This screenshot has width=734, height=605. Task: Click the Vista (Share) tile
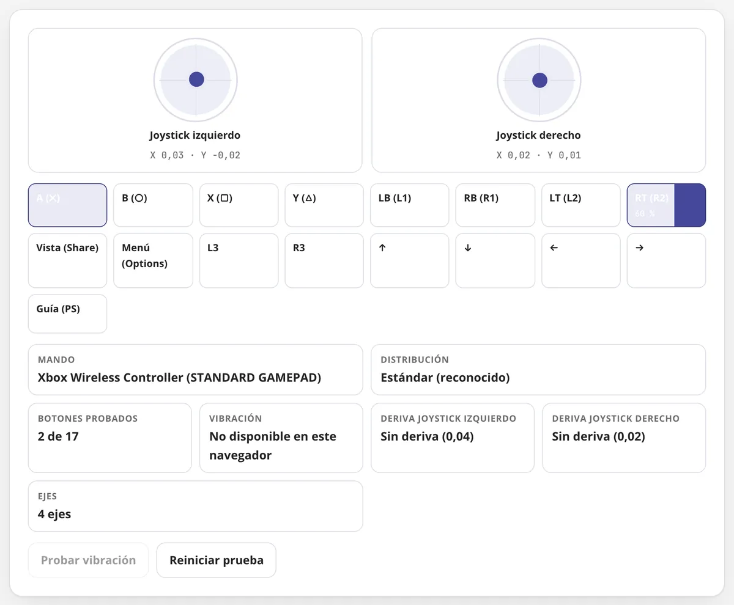pyautogui.click(x=67, y=260)
